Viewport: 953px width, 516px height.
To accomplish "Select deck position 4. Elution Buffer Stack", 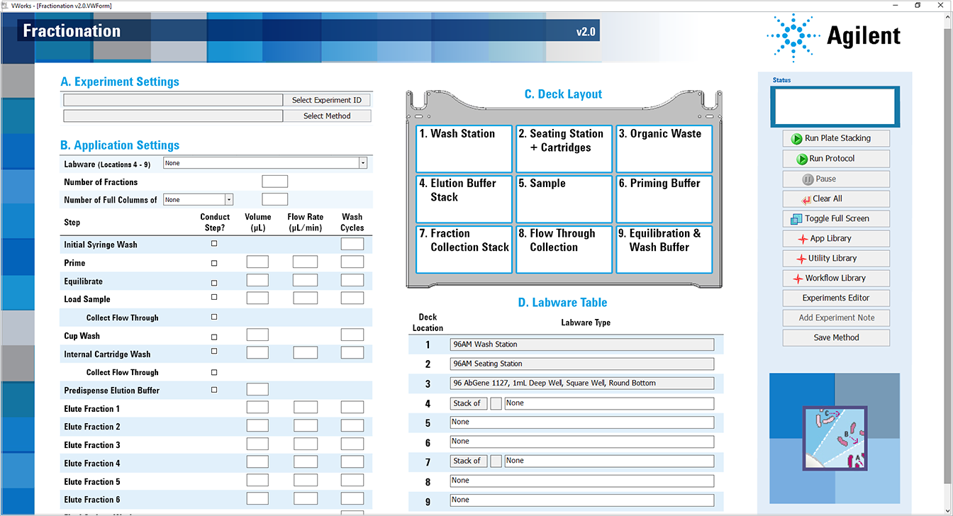I will click(464, 199).
